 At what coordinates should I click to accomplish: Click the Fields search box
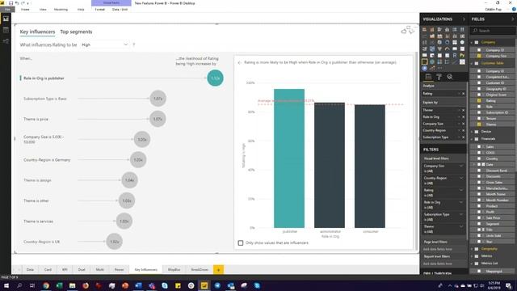pyautogui.click(x=493, y=31)
